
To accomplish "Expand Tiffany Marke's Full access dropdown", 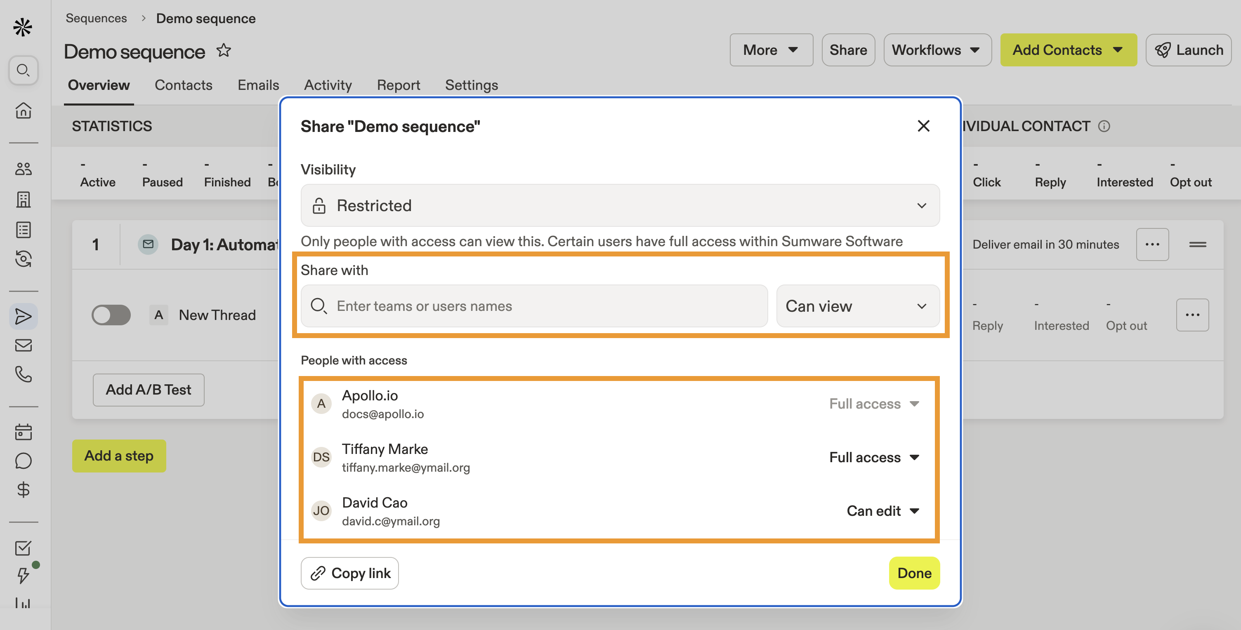I will pyautogui.click(x=874, y=457).
